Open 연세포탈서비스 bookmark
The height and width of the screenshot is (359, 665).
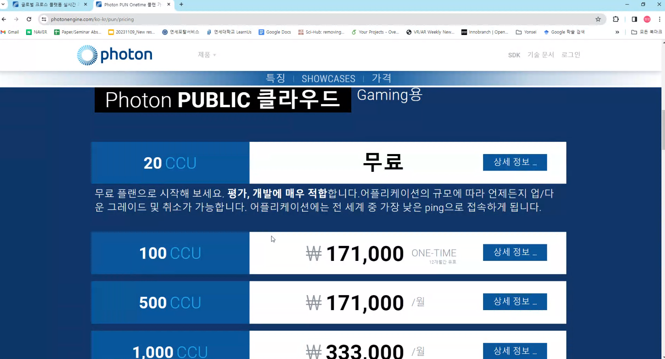[180, 32]
